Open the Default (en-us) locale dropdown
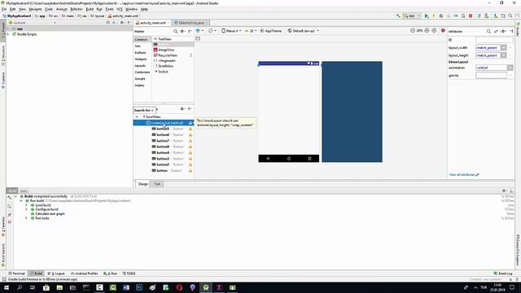 pyautogui.click(x=304, y=31)
